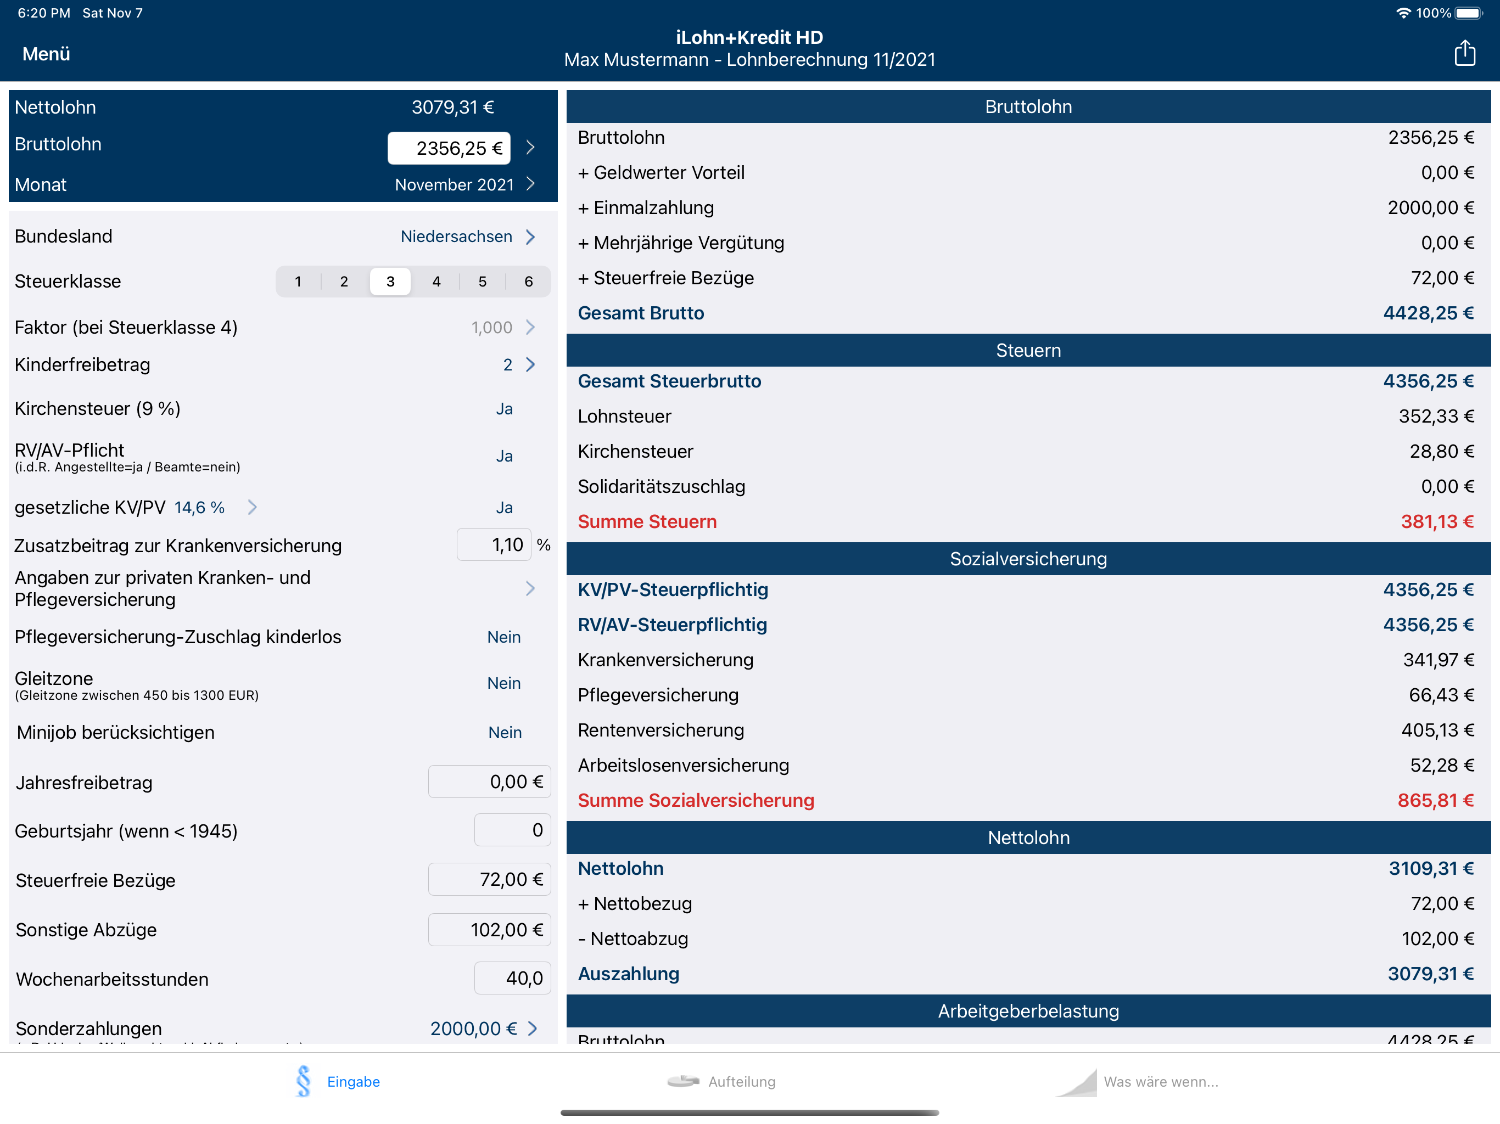Viewport: 1500px width, 1124px height.
Task: Open Monat November 2021 chevron
Action: (x=530, y=184)
